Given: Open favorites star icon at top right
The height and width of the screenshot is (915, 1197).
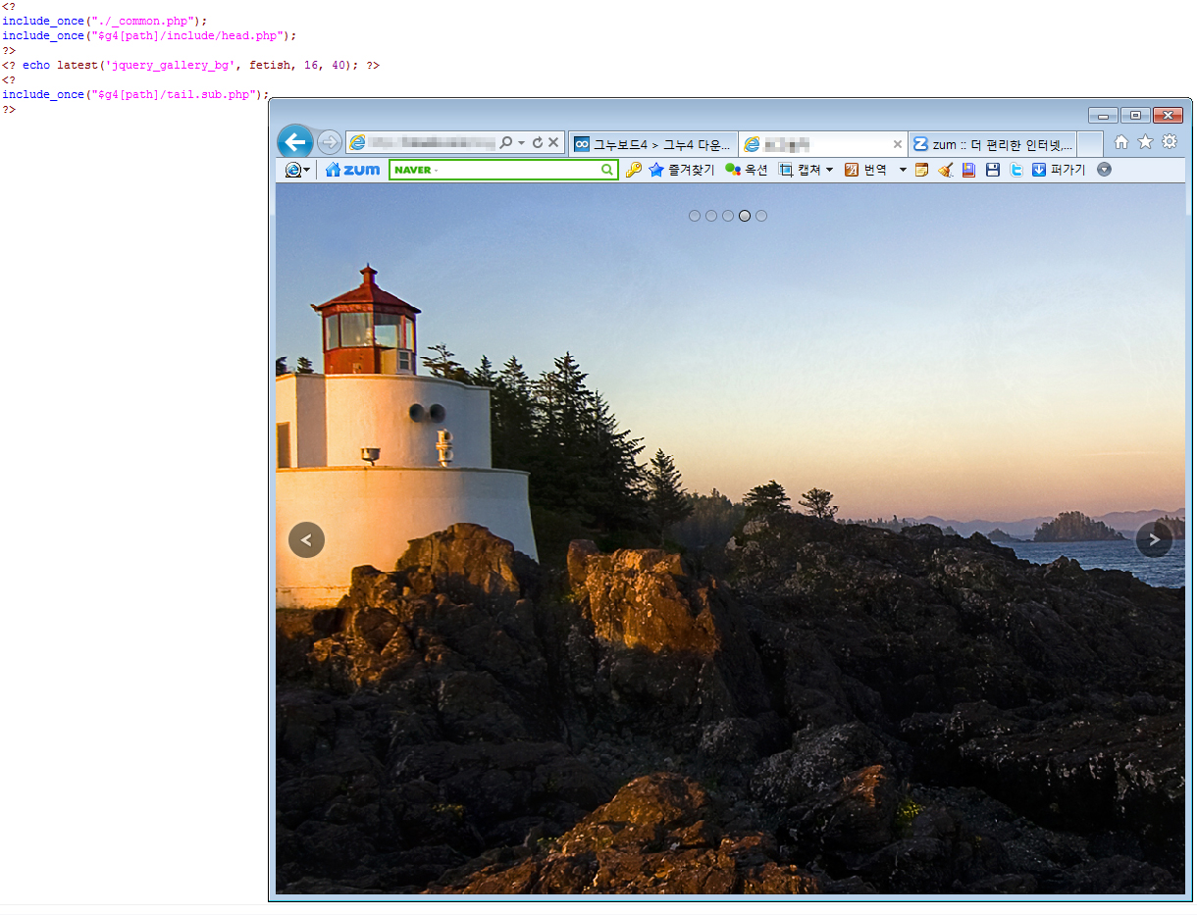Looking at the screenshot, I should point(1145,142).
